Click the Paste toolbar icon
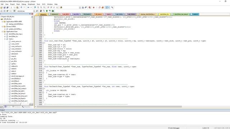 tap(17, 8)
